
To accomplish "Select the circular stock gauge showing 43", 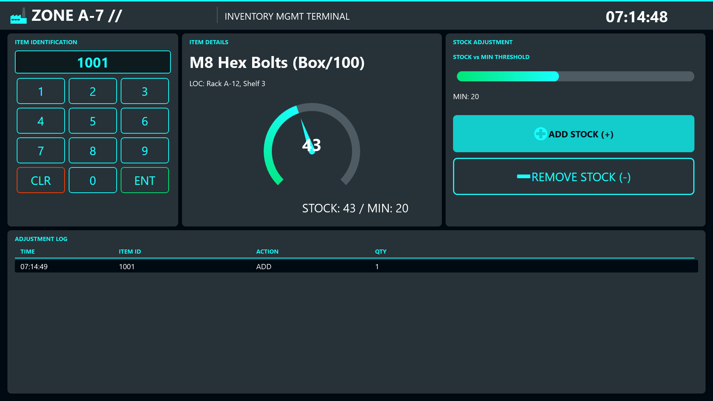I will [312, 146].
